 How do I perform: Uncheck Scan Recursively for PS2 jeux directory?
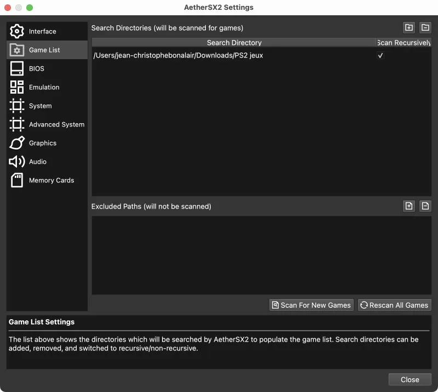(381, 55)
